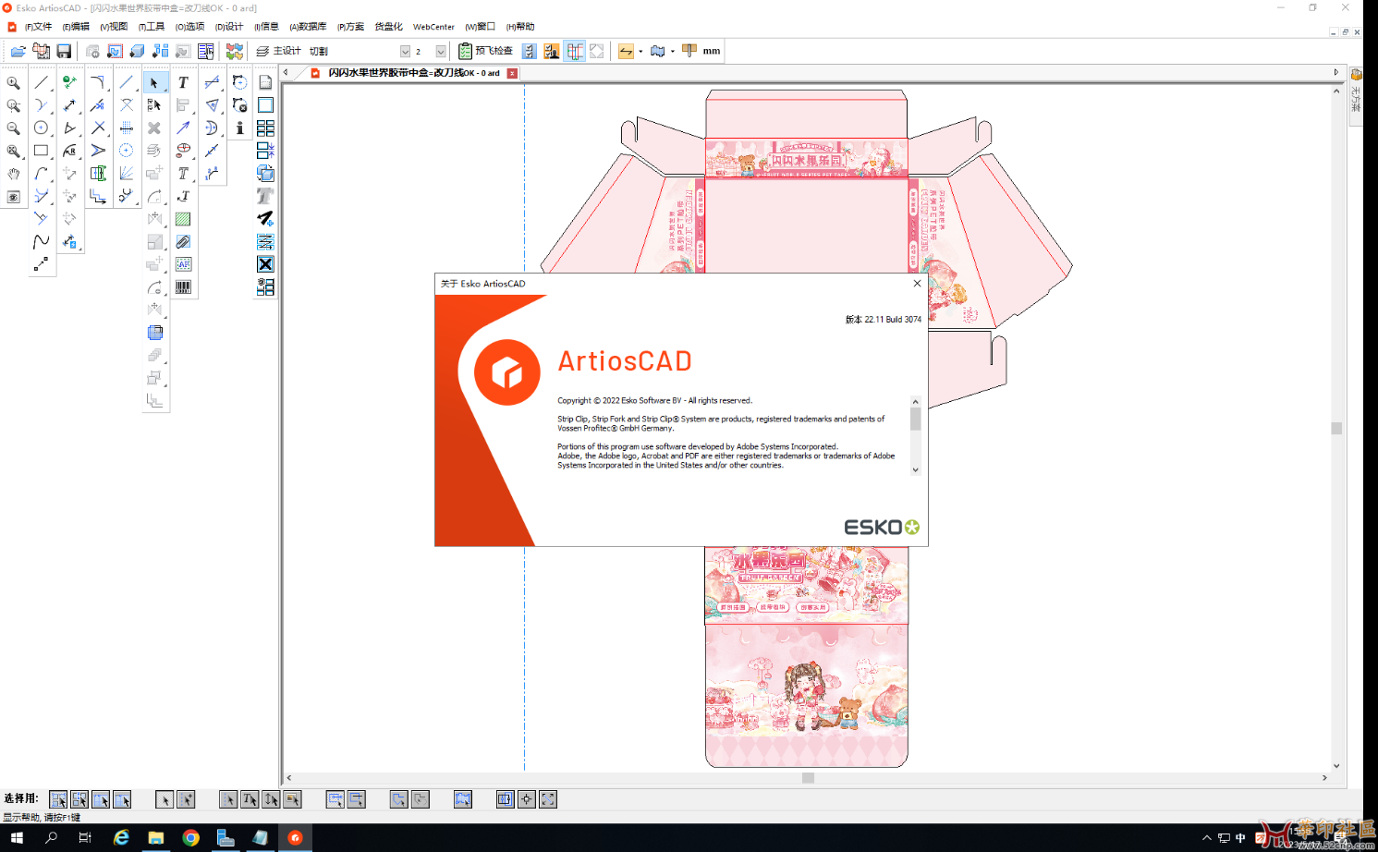Image resolution: width=1378 pixels, height=852 pixels.
Task: Toggle text selection mode in 选择用 bar
Action: point(250,799)
